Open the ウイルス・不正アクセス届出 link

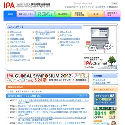[45, 33]
